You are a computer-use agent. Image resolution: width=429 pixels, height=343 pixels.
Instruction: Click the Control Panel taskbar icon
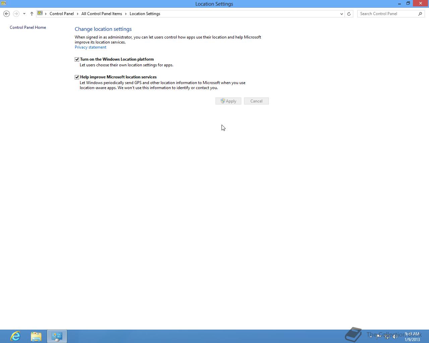[57, 336]
